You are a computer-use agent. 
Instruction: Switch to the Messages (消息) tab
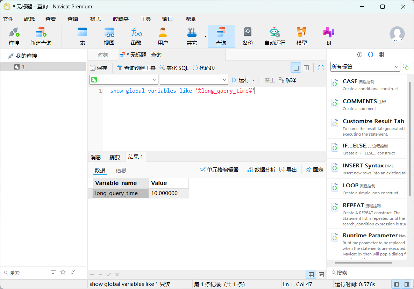[x=96, y=157]
